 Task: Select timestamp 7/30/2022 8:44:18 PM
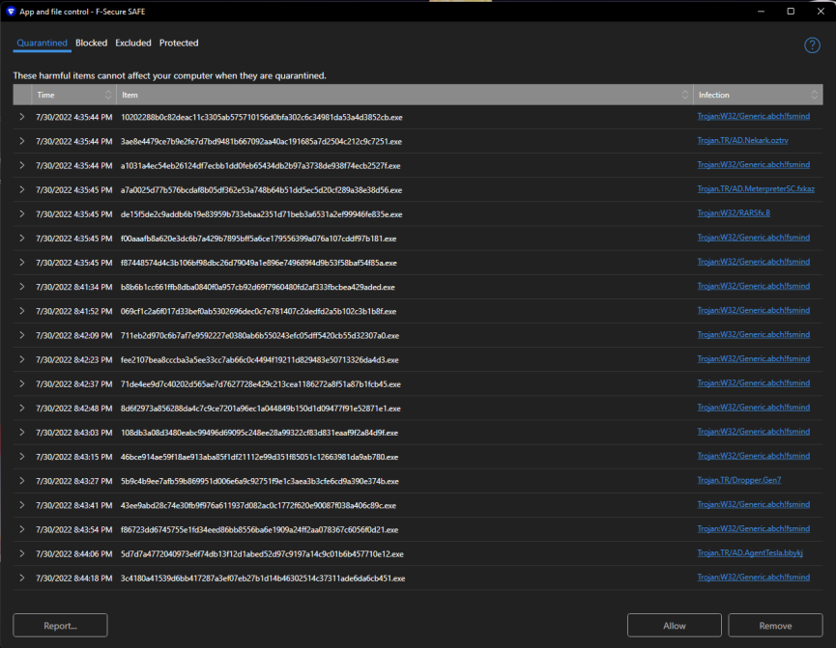[74, 578]
